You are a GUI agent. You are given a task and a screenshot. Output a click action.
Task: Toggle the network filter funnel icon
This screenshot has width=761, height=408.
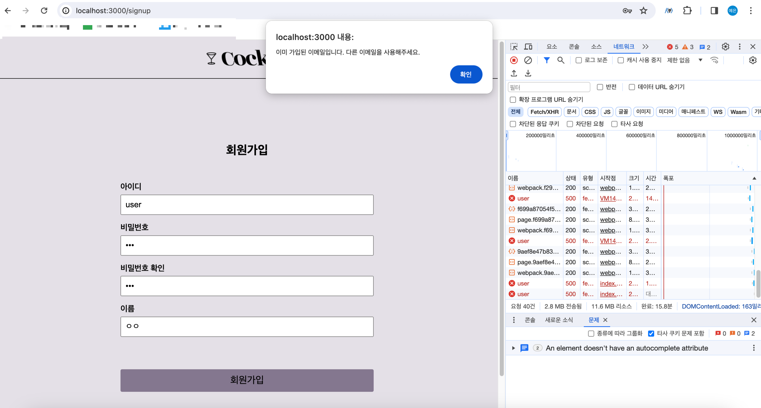(547, 60)
